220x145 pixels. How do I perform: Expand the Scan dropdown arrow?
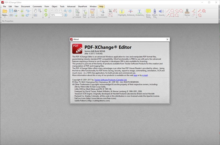(19, 11)
